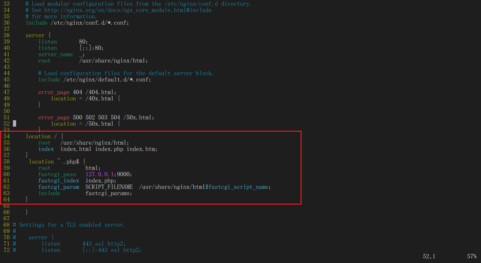Screen dimensions: 481x263
Task: Click line number 54 in the gutter
Action: 7,136
